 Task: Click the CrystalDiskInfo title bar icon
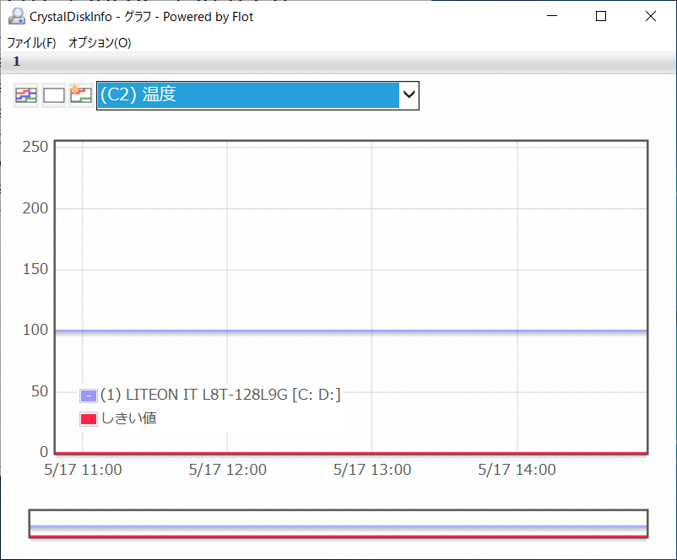coord(17,16)
